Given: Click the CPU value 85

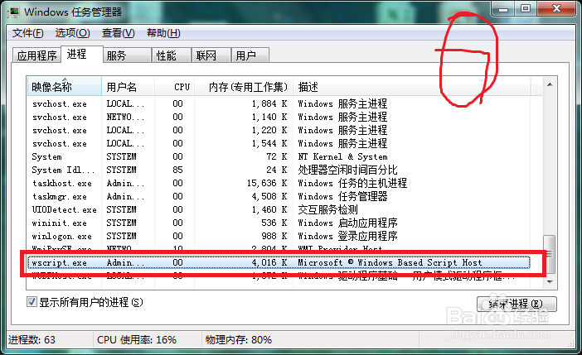Looking at the screenshot, I should pos(177,170).
